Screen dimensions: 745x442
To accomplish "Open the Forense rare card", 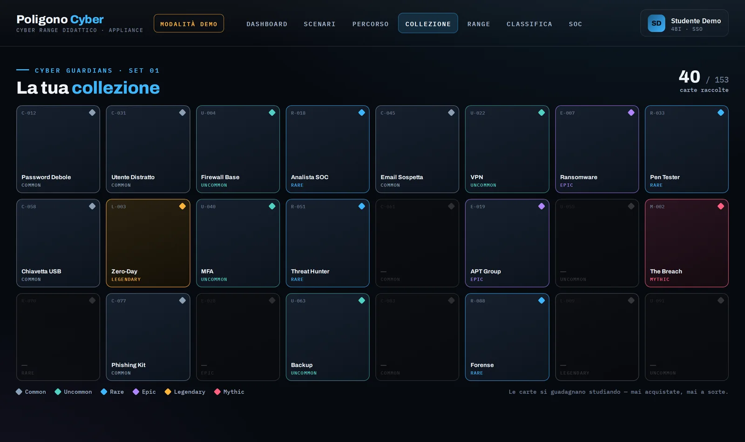I will pyautogui.click(x=507, y=337).
